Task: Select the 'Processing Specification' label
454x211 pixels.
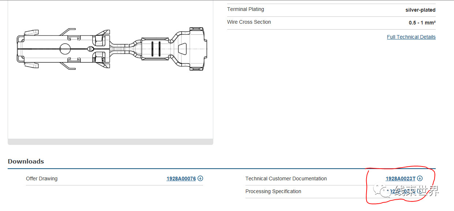Action: pyautogui.click(x=273, y=191)
